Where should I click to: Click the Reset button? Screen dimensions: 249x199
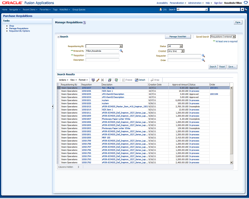click(222, 67)
